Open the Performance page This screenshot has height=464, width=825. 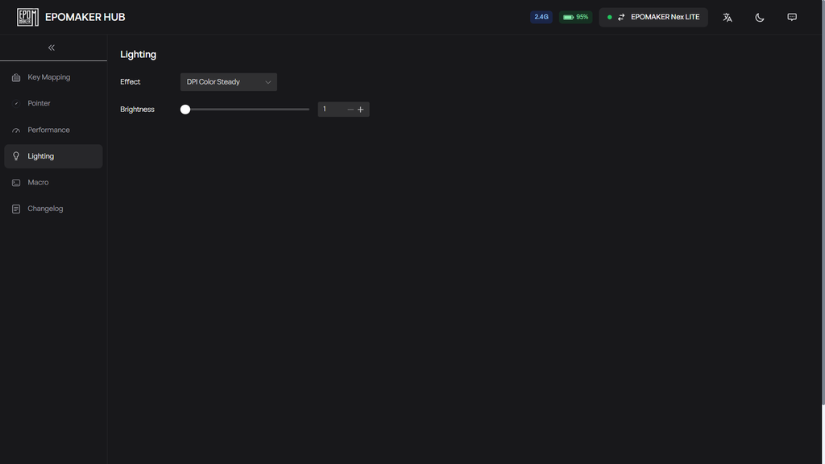coord(53,130)
